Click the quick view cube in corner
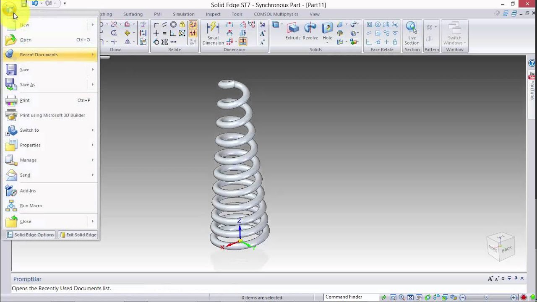This screenshot has width=537, height=302. tap(501, 246)
